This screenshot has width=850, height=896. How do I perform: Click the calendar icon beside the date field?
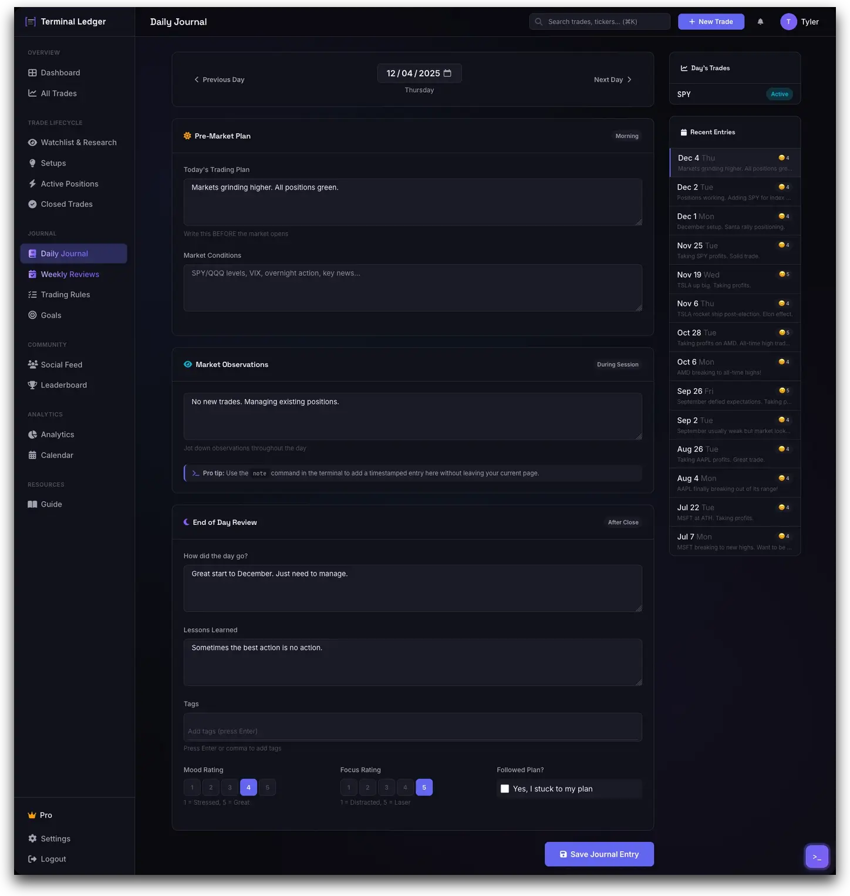447,73
